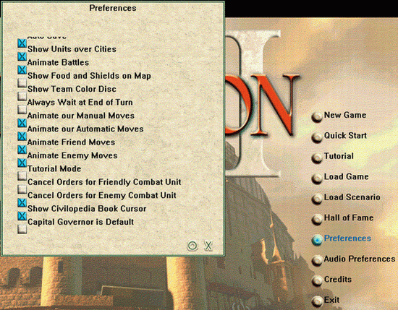398x310 pixels.
Task: Open Audio Preferences menu item
Action: 360,259
